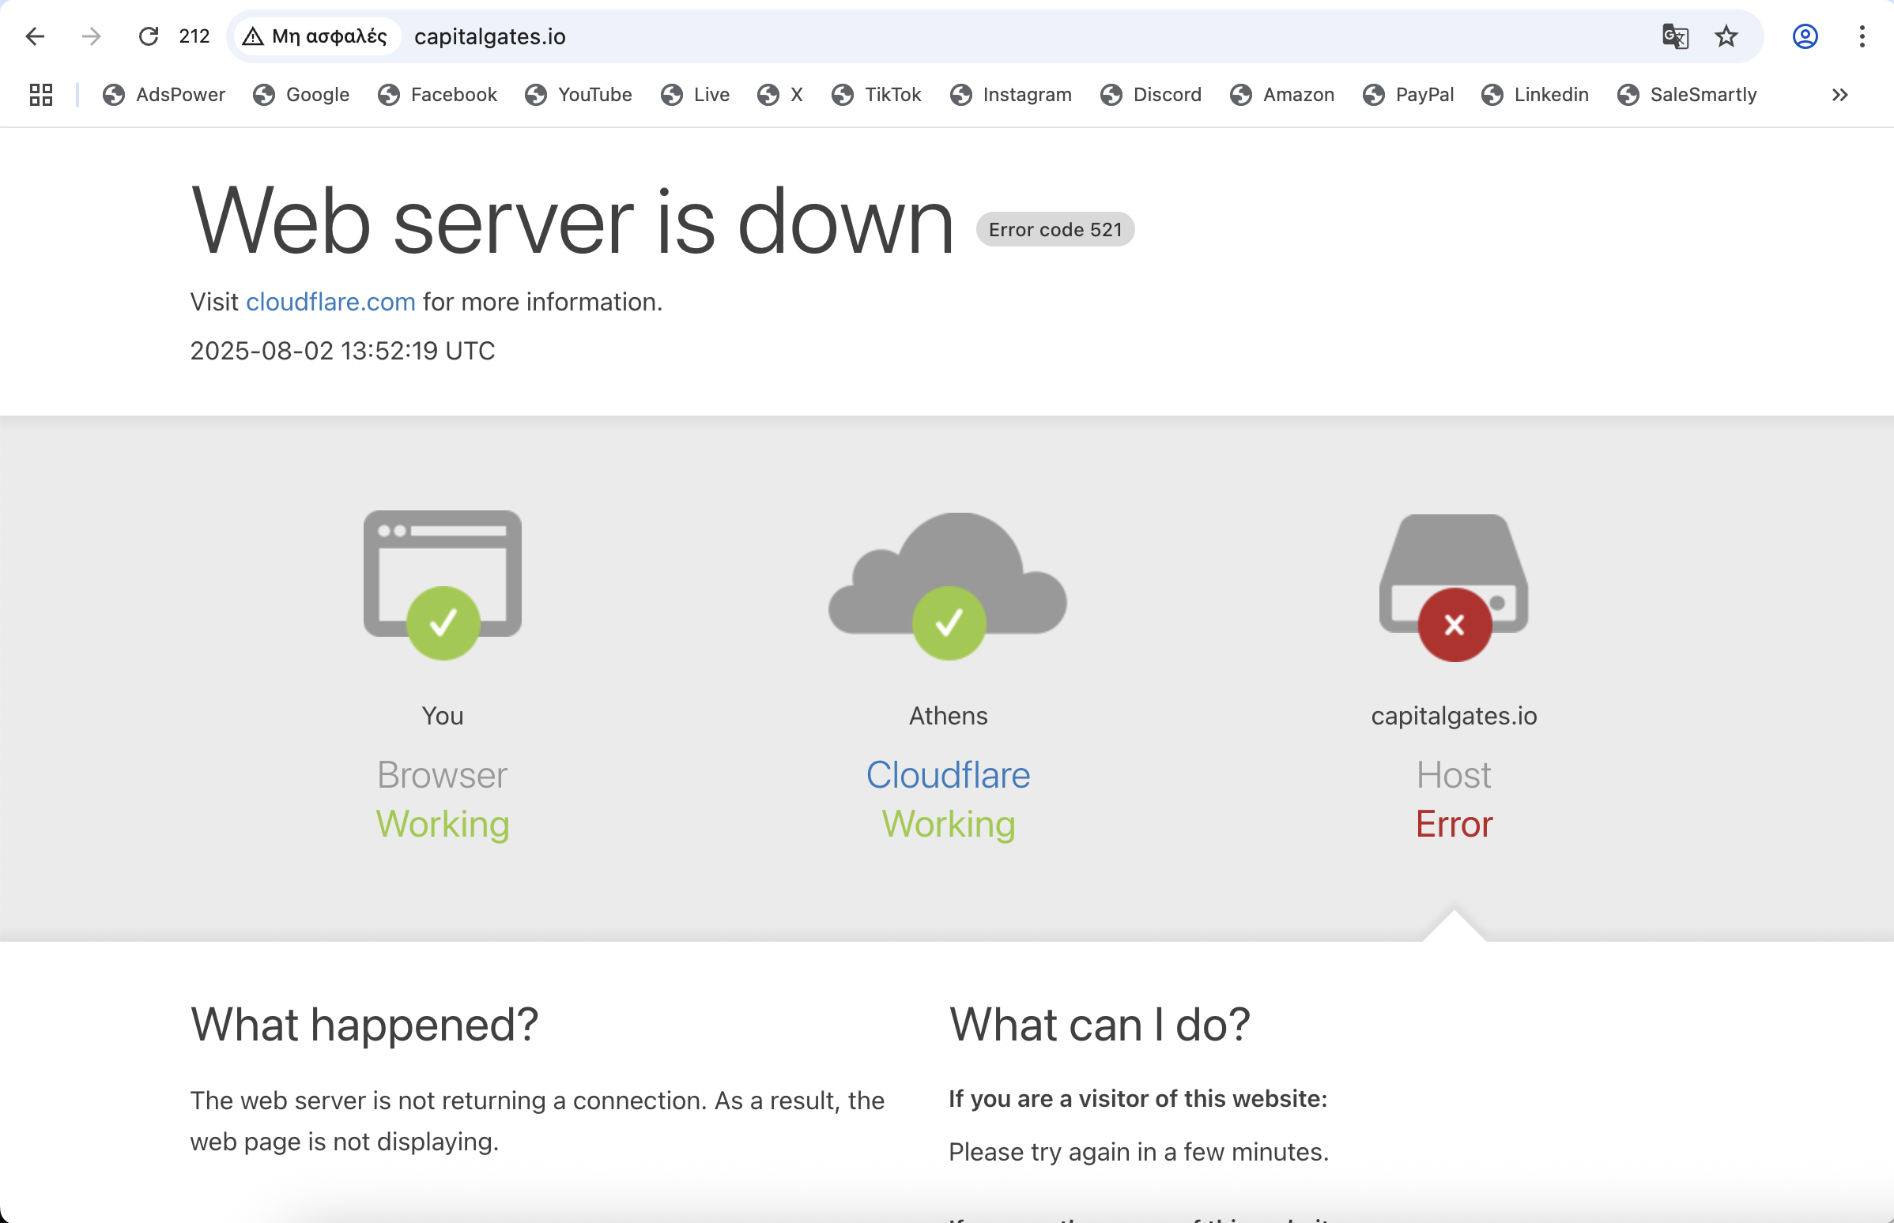Click the Cloudflare status link
Viewport: 1894px width, 1223px height.
pos(948,775)
